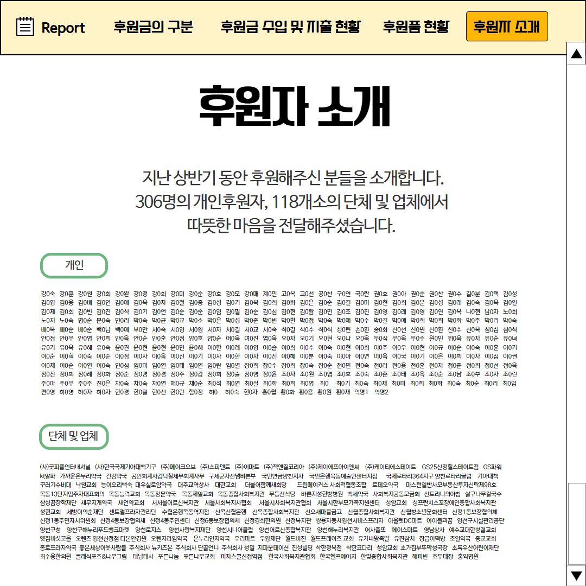Click the (사)굿피플인터내셔널 organization name
The image size is (586, 586).
[x=65, y=467]
